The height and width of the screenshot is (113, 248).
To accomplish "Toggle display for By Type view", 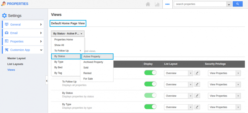I will click(x=150, y=107).
